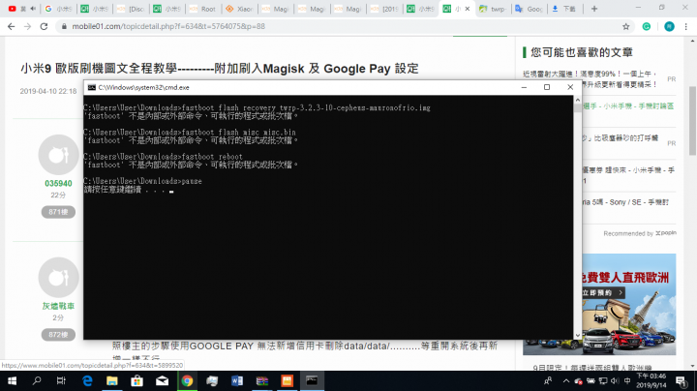Show hidden system tray icons
This screenshot has width=697, height=391.
tap(566, 380)
